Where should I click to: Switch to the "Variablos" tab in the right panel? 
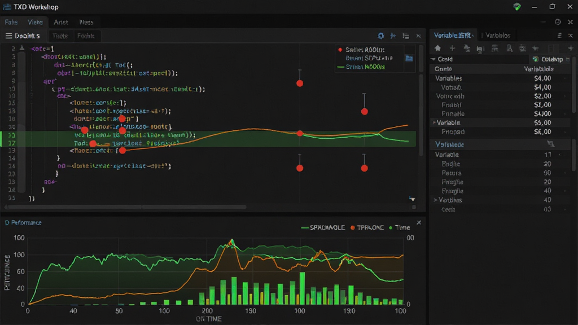(498, 36)
